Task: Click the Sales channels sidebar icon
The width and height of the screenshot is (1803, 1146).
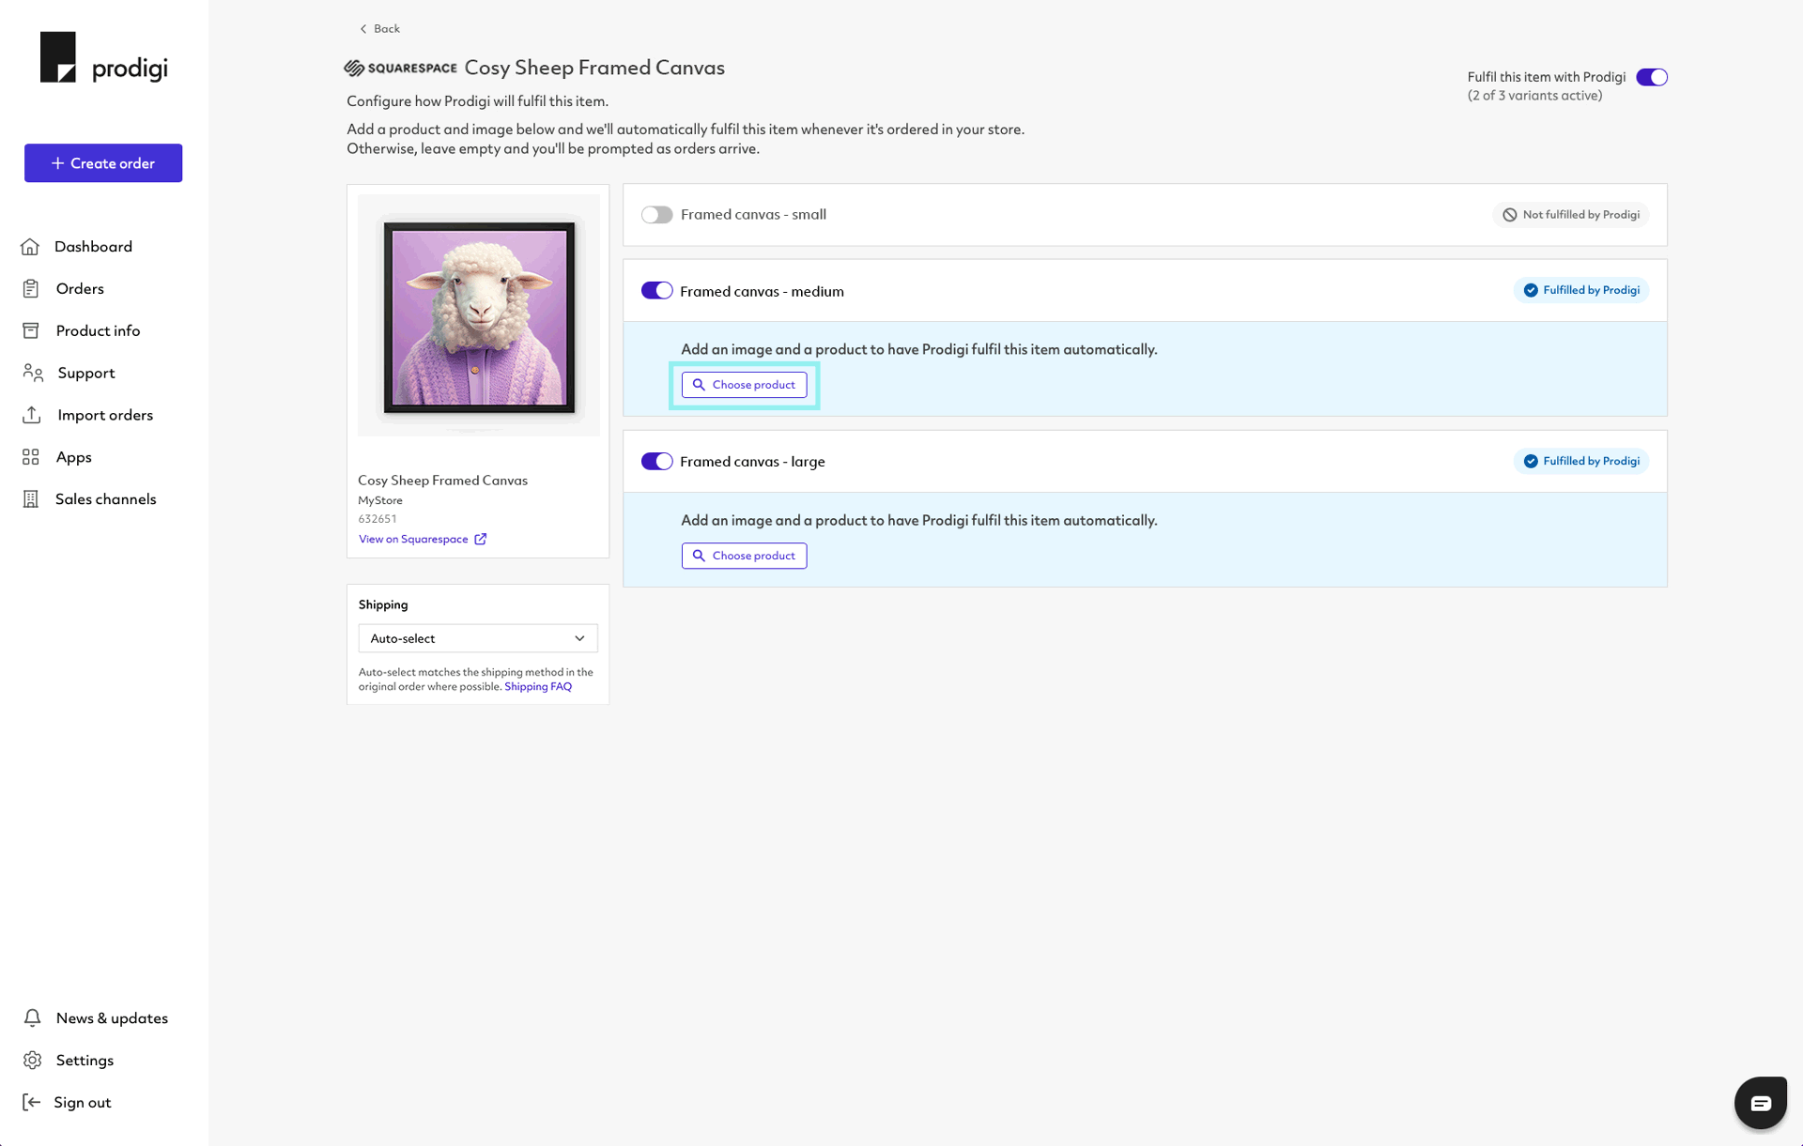Action: (x=32, y=498)
